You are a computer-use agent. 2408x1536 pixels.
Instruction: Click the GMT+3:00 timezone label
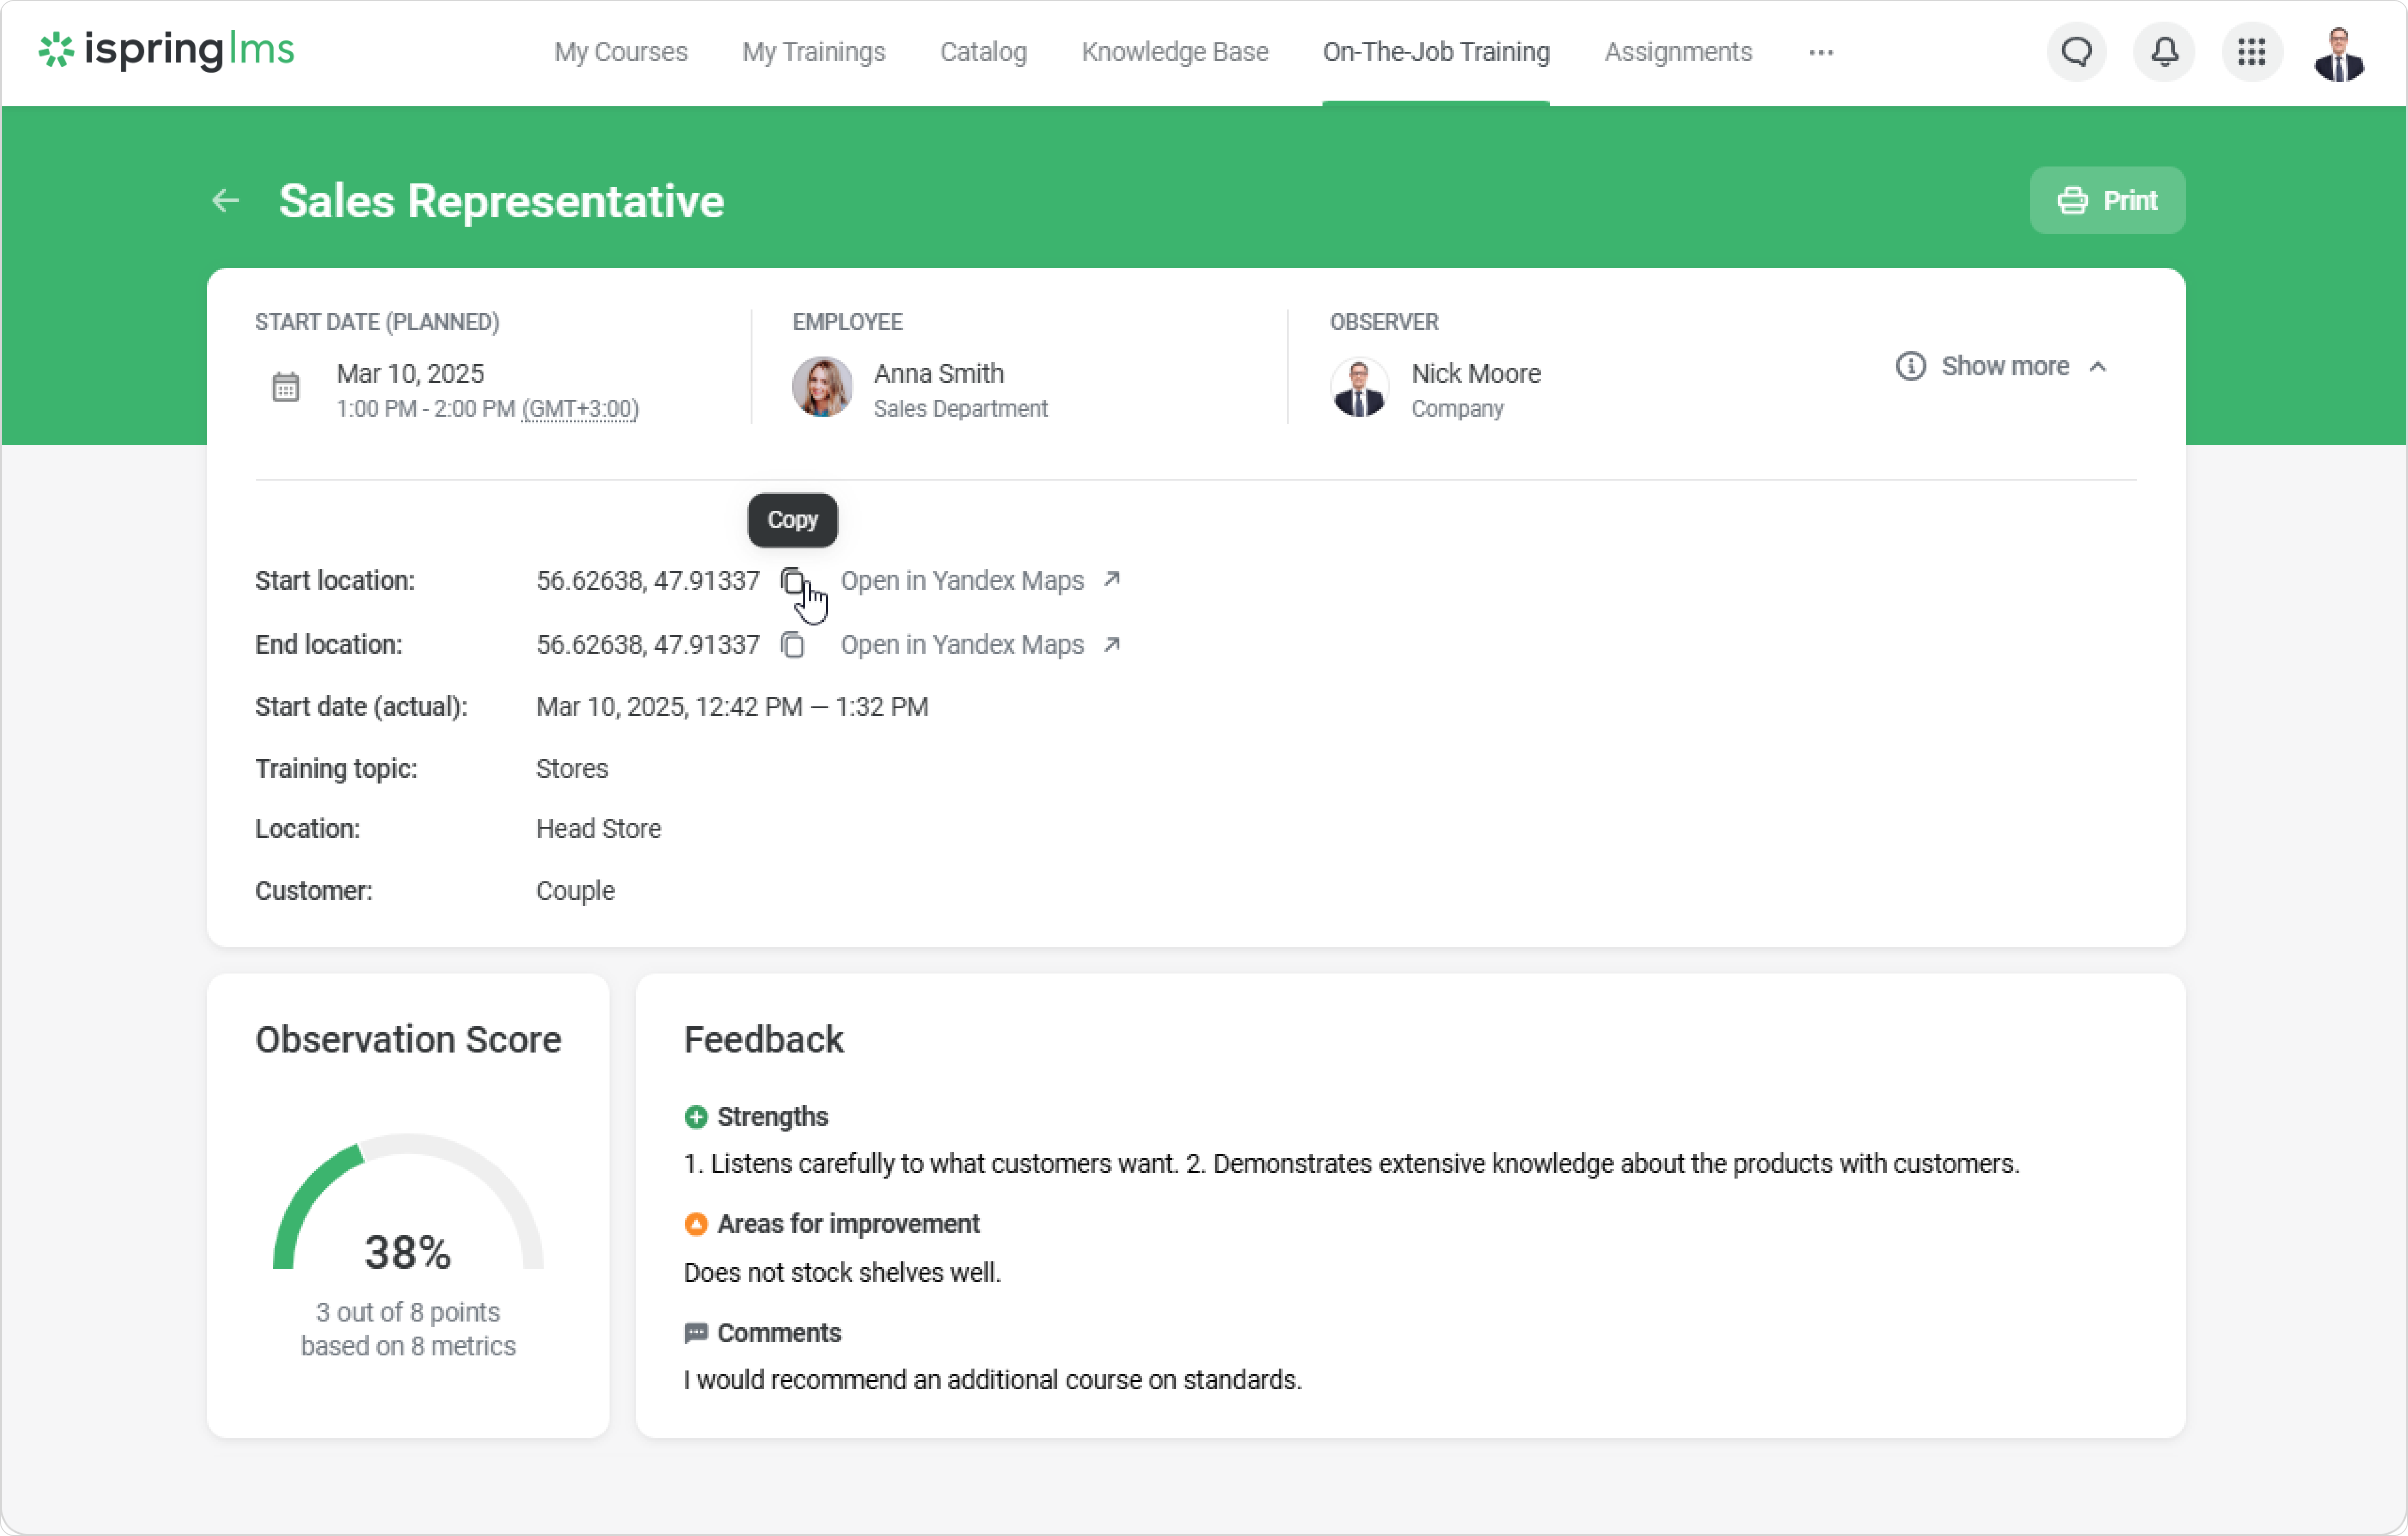coord(580,409)
